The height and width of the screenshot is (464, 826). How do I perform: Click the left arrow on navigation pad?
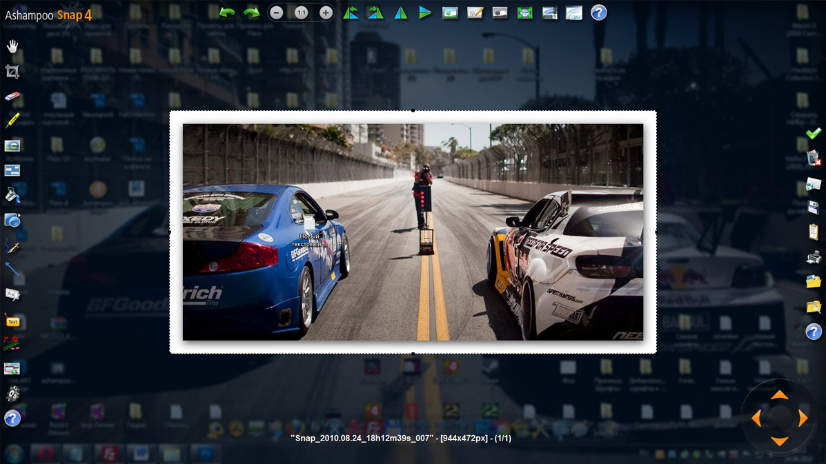point(756,418)
